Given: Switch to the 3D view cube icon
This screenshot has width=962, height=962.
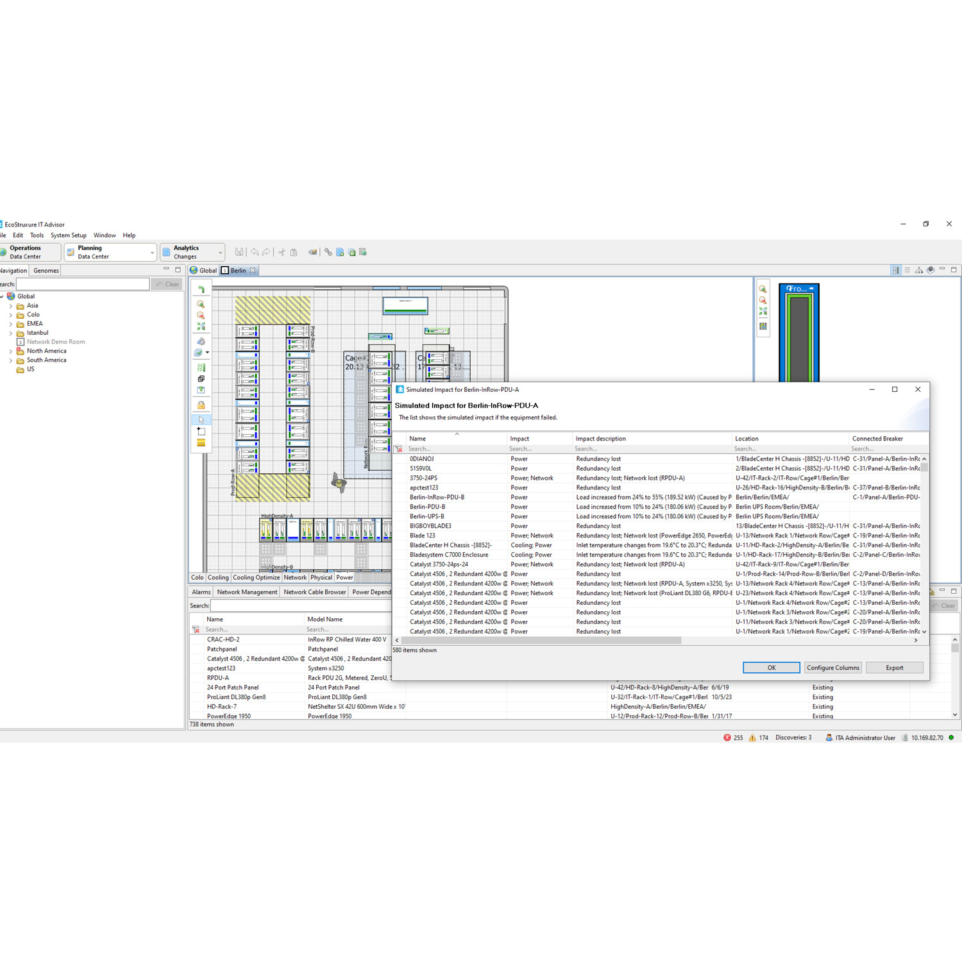Looking at the screenshot, I should click(931, 270).
